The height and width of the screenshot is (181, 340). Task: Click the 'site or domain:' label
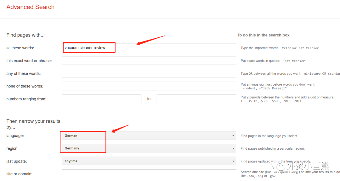point(20,174)
